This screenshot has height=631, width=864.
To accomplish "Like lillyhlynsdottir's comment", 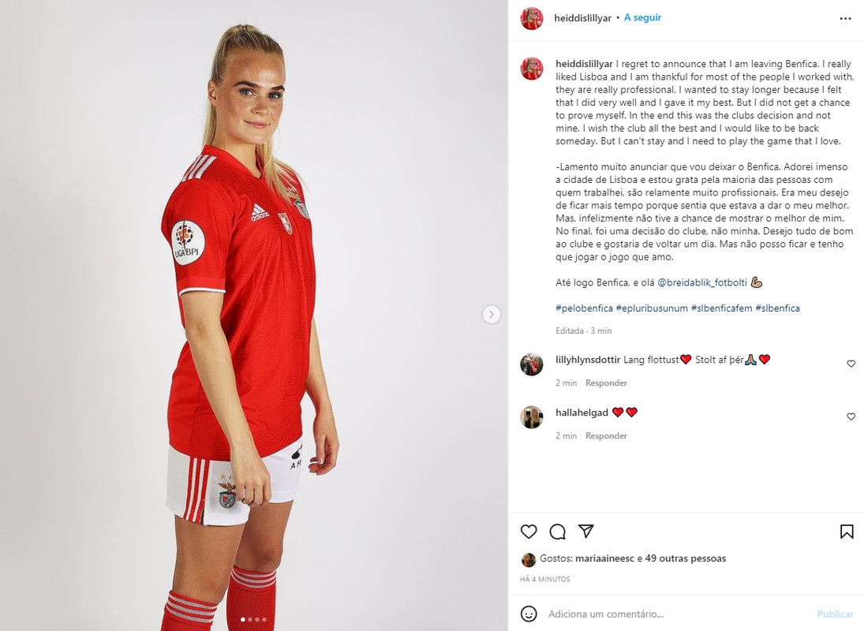I will pyautogui.click(x=851, y=364).
